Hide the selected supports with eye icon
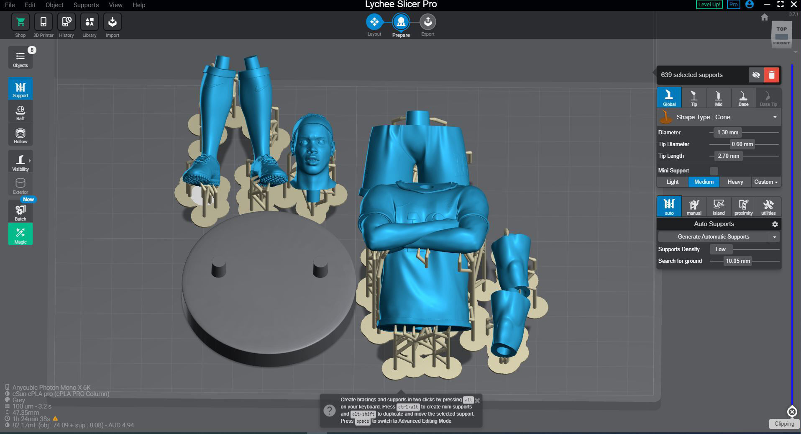This screenshot has height=434, width=801. (x=756, y=75)
